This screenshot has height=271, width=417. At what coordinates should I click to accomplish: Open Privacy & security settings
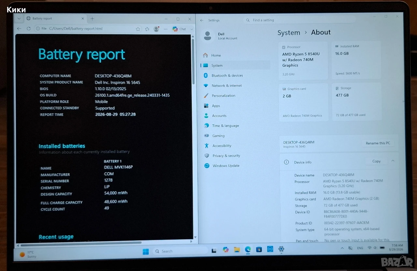[x=235, y=156]
